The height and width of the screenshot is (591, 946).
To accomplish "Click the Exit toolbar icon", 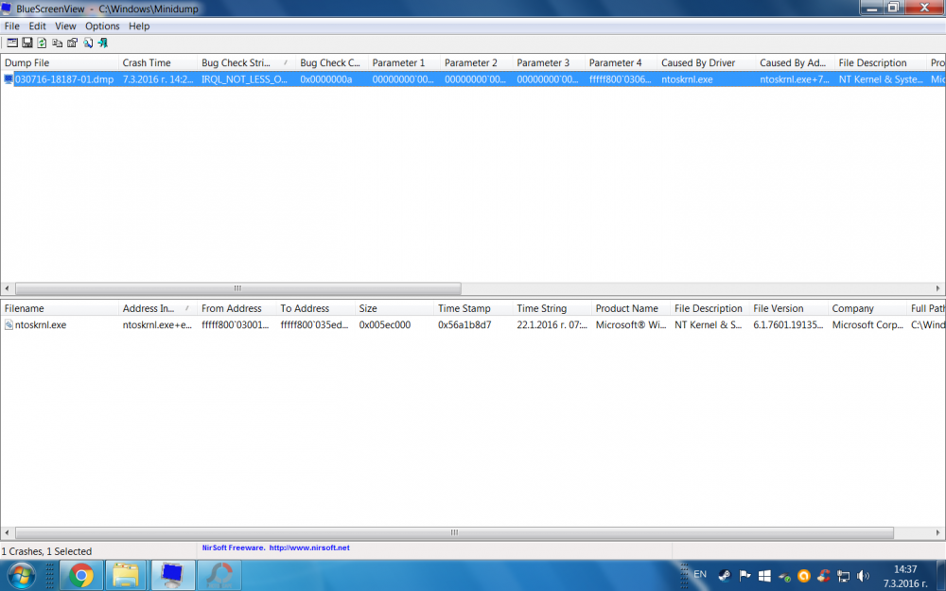I will click(102, 43).
